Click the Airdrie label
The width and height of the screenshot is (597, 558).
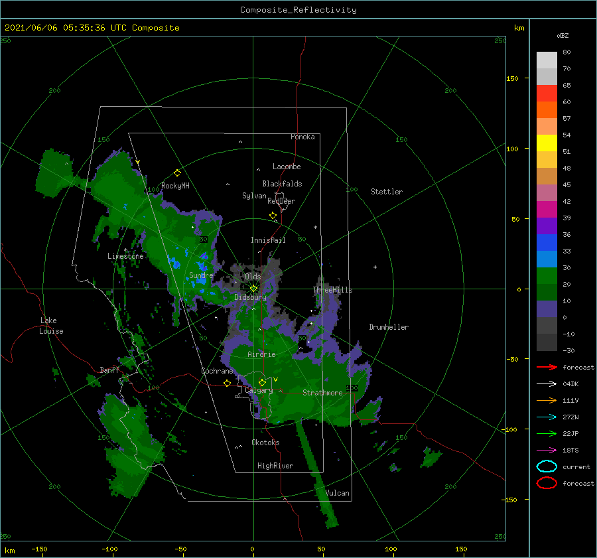[x=261, y=354]
